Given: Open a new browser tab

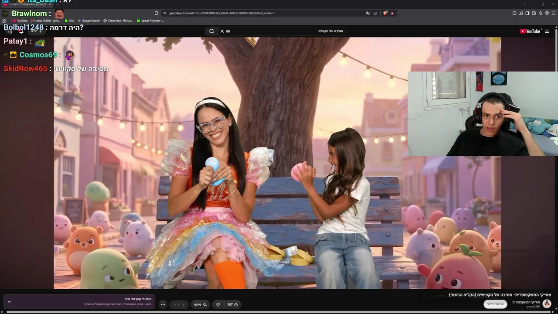Looking at the screenshot, I should 58,4.
